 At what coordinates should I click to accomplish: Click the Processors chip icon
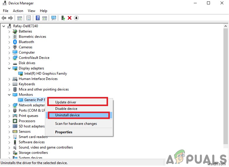(15, 121)
